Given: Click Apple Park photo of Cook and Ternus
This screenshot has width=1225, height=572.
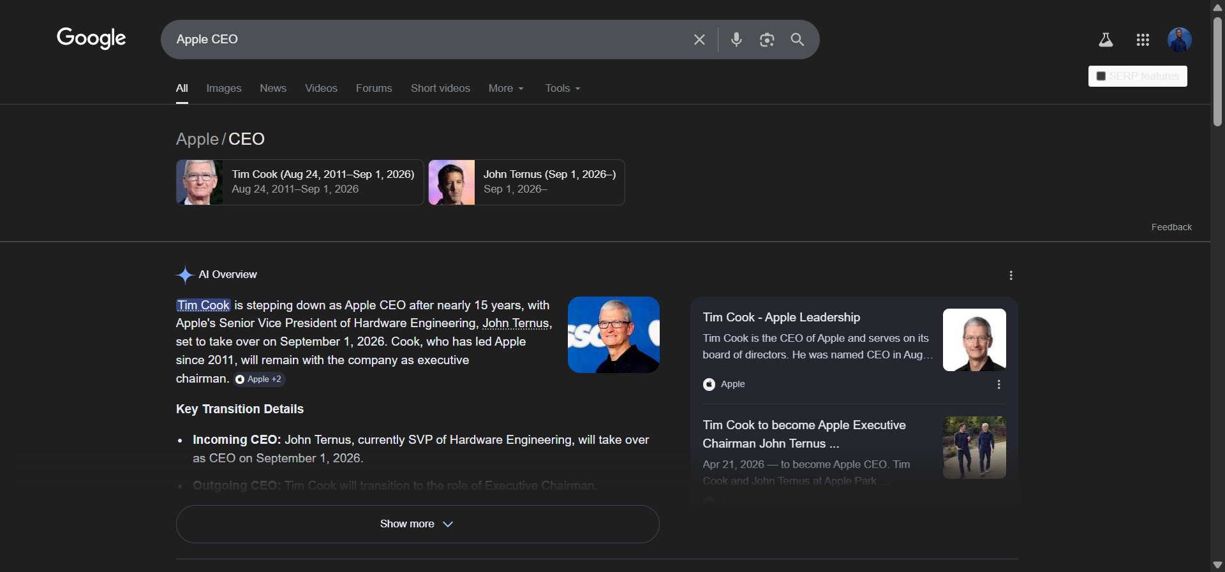Looking at the screenshot, I should 974,448.
